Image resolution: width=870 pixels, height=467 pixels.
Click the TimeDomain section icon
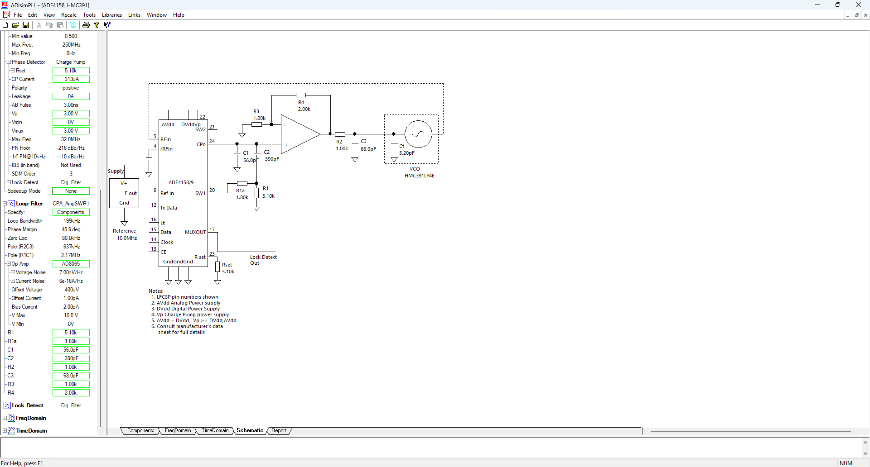[12, 431]
